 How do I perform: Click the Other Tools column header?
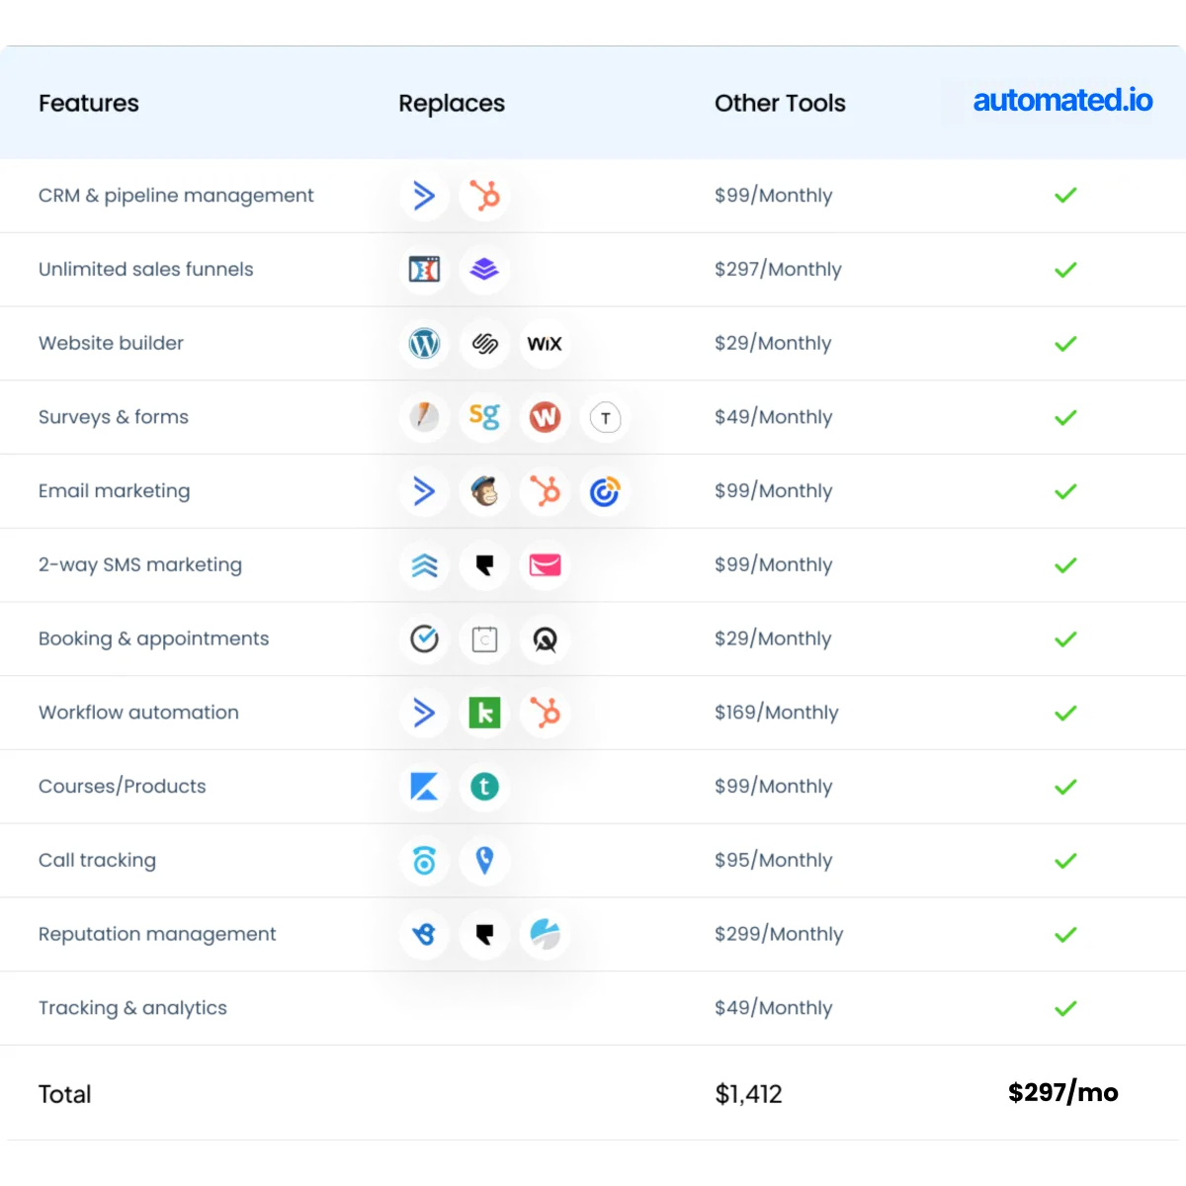[x=780, y=103]
